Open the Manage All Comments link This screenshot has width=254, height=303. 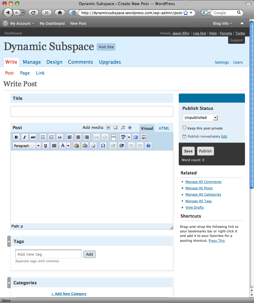203,182
